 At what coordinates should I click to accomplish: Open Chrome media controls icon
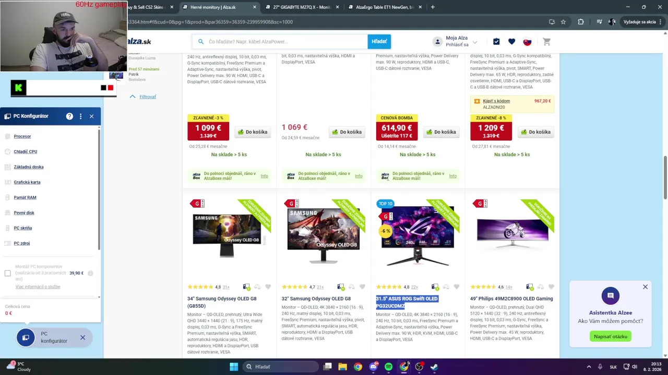(x=600, y=22)
